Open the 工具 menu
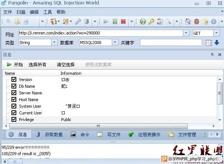The width and height of the screenshot is (224, 164). 47,12
